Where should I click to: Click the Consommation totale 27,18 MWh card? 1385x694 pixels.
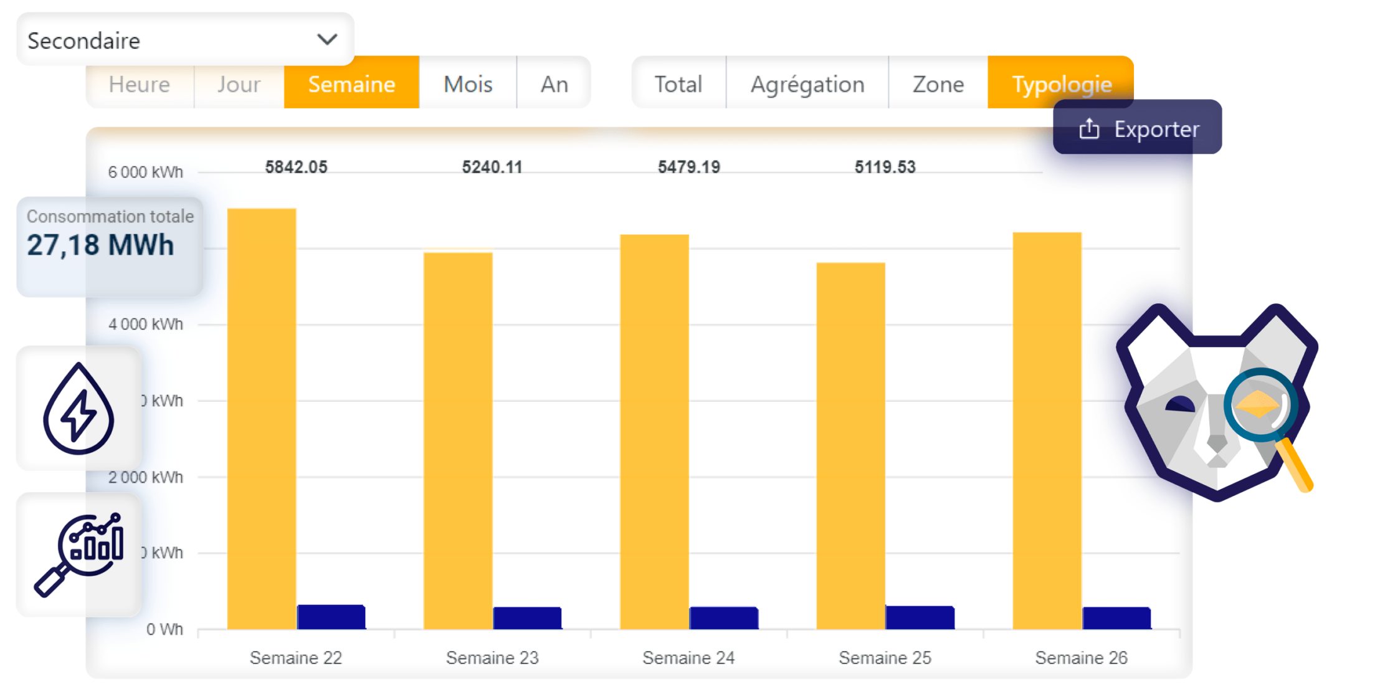point(110,246)
